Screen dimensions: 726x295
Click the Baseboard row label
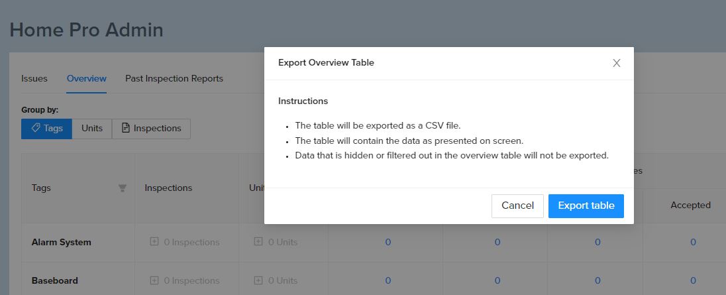pyautogui.click(x=54, y=280)
